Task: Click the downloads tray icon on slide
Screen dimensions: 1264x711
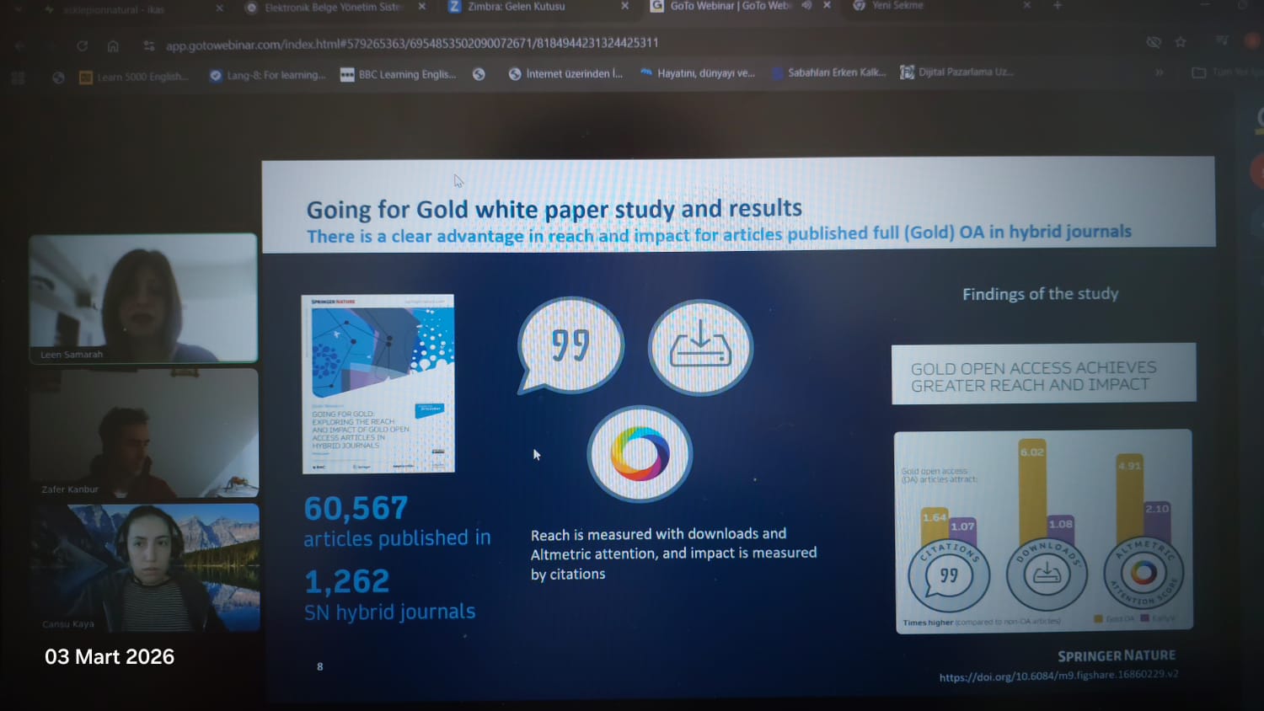Action: pyautogui.click(x=700, y=347)
